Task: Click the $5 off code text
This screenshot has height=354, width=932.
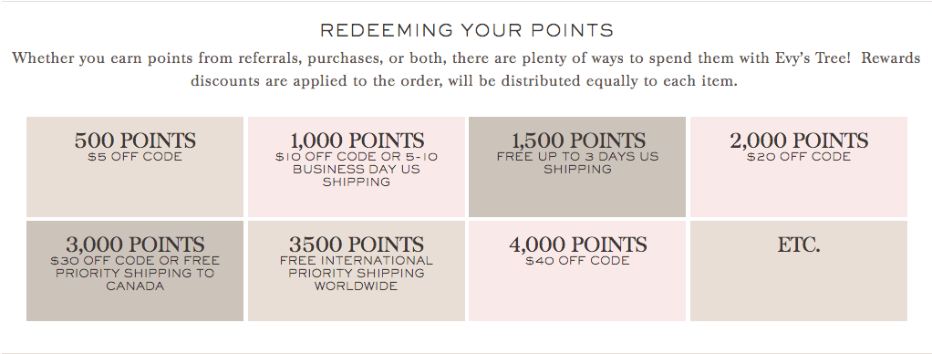Action: coord(135,157)
